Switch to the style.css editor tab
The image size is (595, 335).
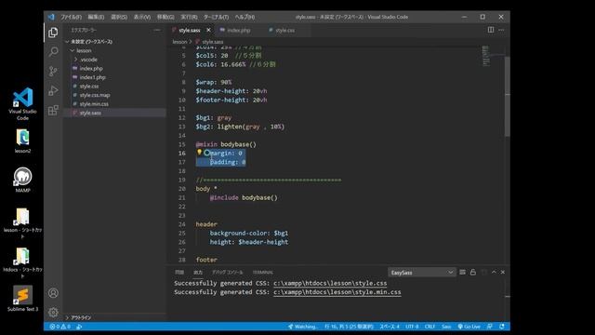285,30
